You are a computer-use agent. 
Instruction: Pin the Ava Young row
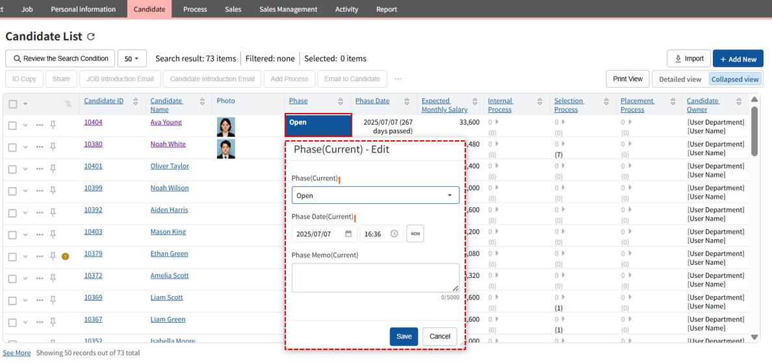click(x=53, y=125)
